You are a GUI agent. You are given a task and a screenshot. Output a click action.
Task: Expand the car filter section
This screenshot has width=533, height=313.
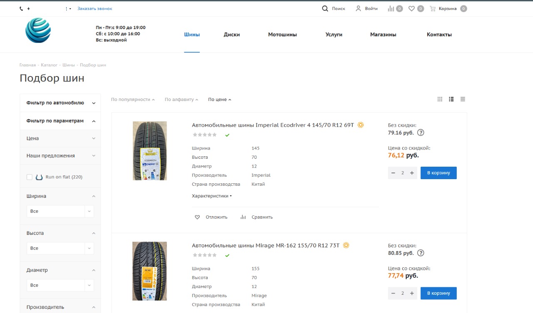tap(60, 103)
